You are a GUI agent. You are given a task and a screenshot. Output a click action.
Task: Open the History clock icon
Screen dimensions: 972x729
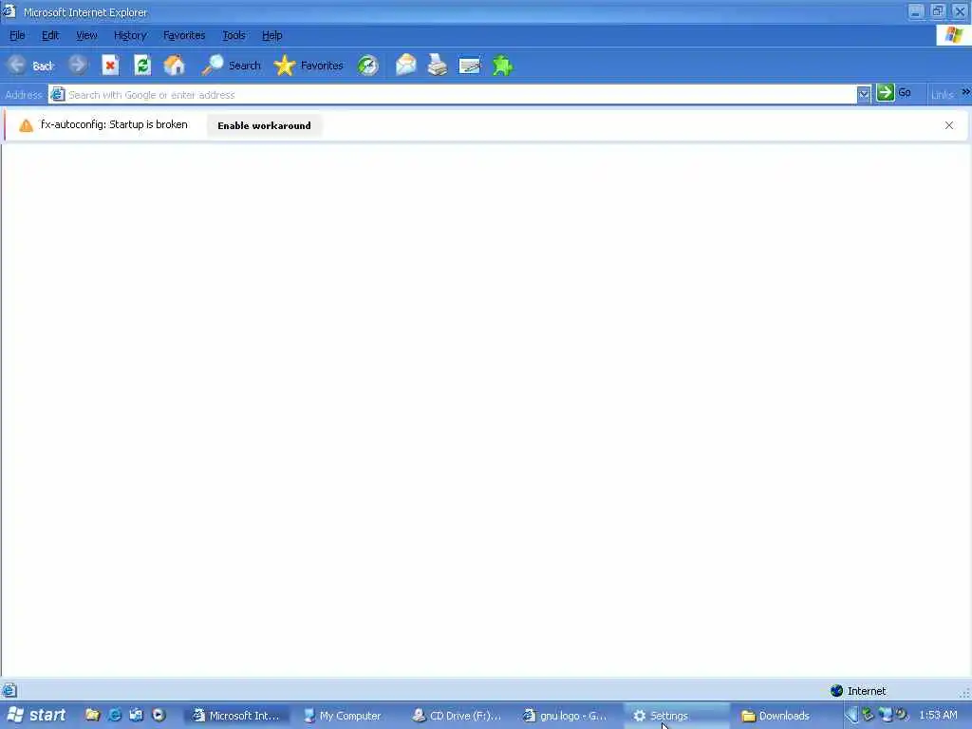(367, 65)
